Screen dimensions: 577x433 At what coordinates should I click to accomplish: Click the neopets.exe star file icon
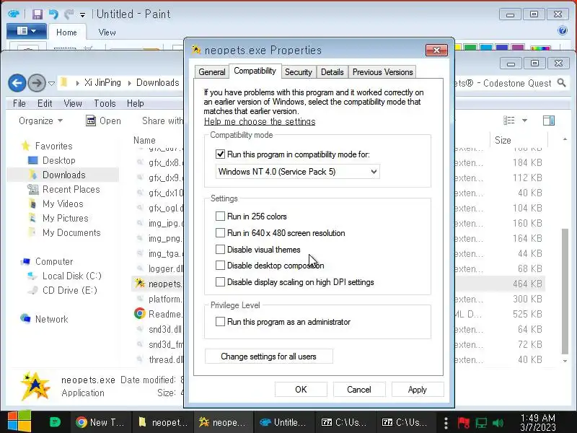(139, 283)
